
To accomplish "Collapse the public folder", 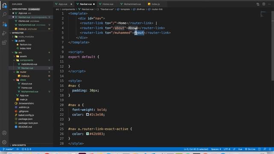I will (x=22, y=41).
